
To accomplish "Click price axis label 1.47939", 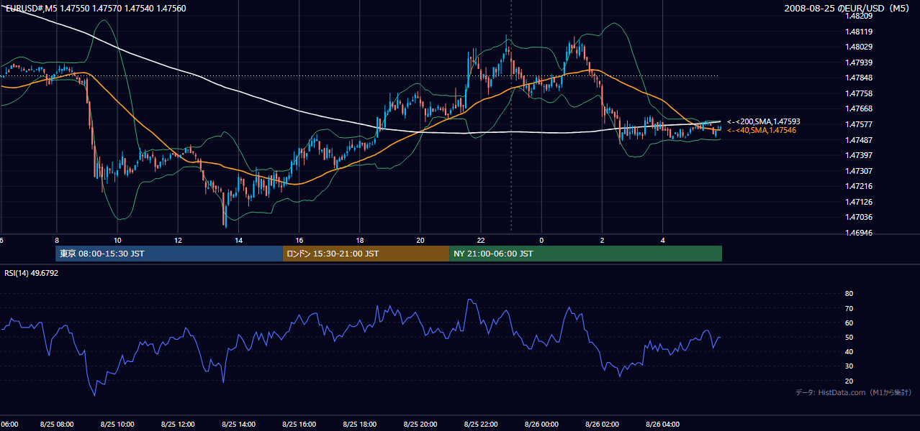I will pyautogui.click(x=860, y=62).
